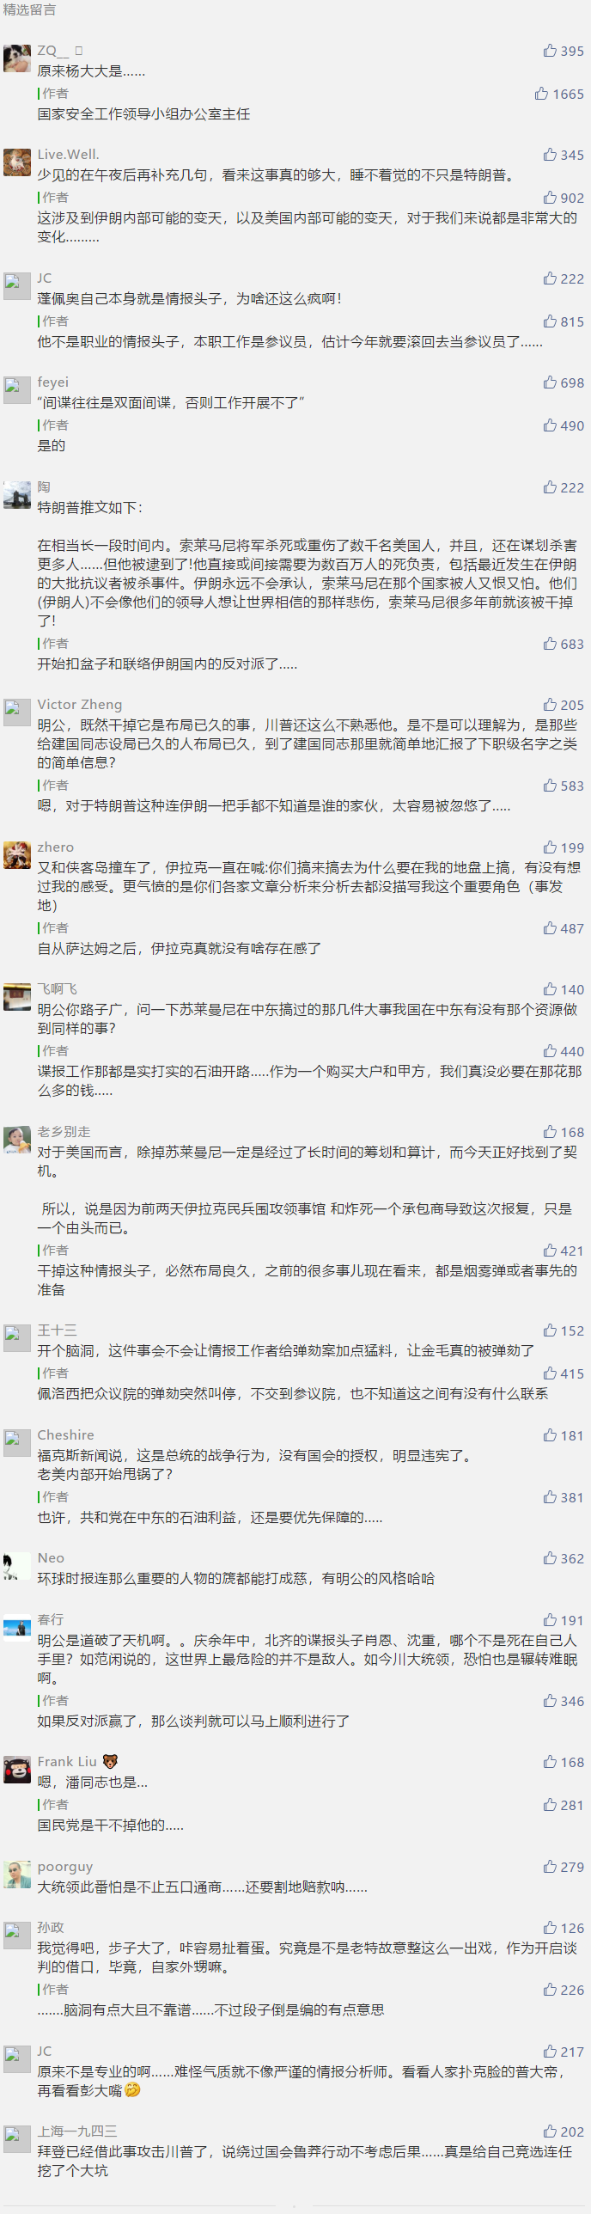Screen dimensions: 591x2214
Task: Like 飞啊飞's comment with 140 likes
Action: pos(563,989)
